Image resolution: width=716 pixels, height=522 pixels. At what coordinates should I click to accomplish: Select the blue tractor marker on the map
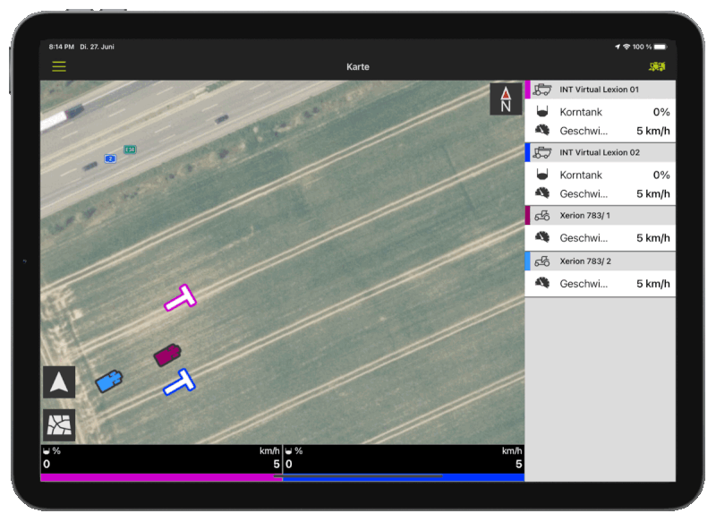pos(109,381)
